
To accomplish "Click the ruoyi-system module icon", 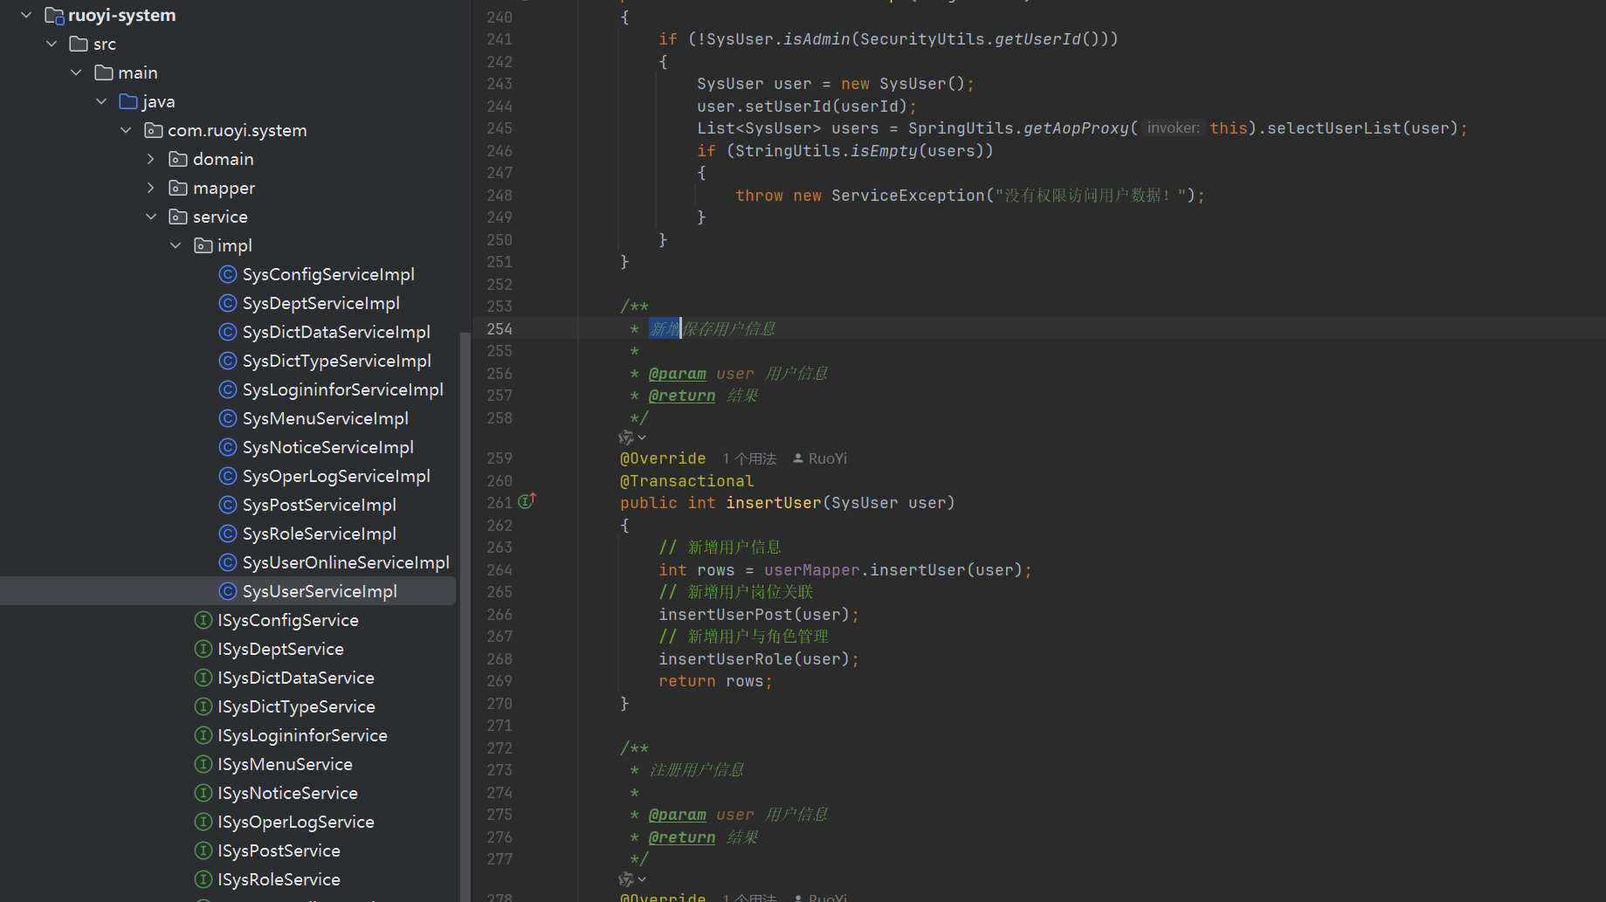I will pos(54,16).
